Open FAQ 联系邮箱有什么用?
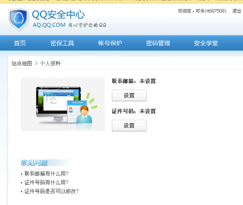 (46, 173)
